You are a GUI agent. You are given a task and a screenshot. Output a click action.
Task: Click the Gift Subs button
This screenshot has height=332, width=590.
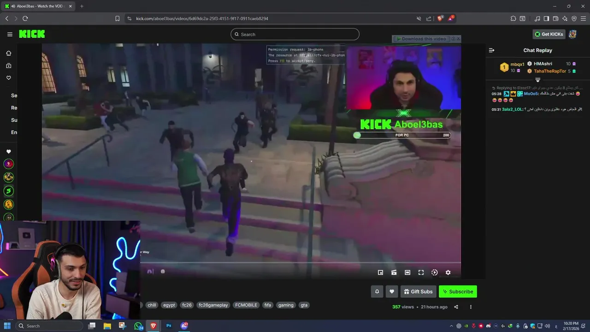pos(419,291)
